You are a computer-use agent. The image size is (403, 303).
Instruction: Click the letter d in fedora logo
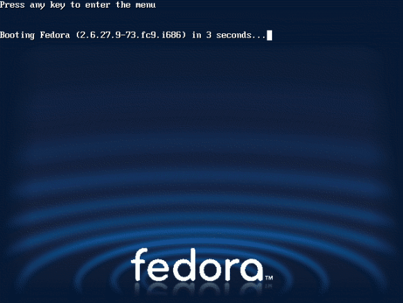(187, 265)
